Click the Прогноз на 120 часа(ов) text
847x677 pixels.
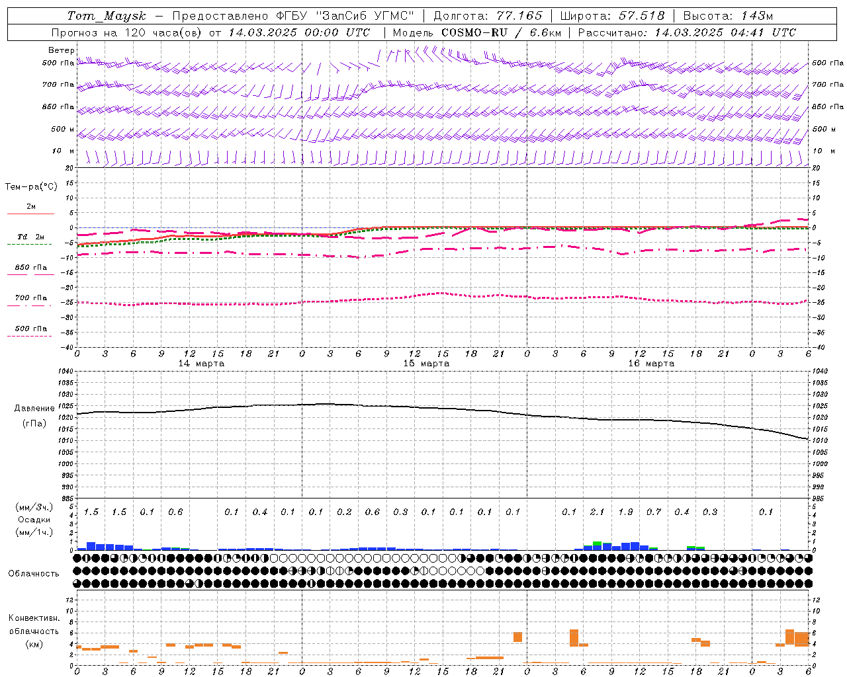tap(127, 32)
